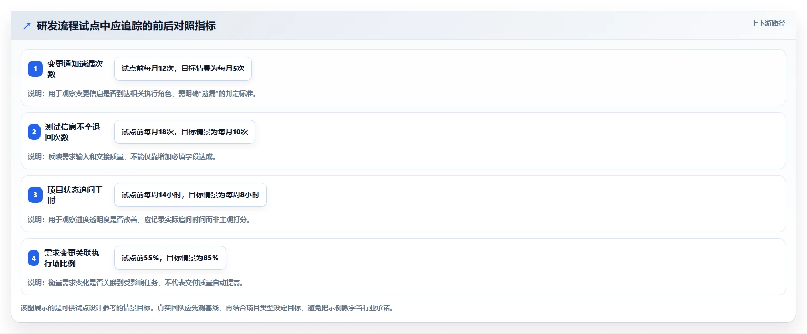Click the pill 试点前每周14小时，目标情景为每周8小时

tap(190, 195)
